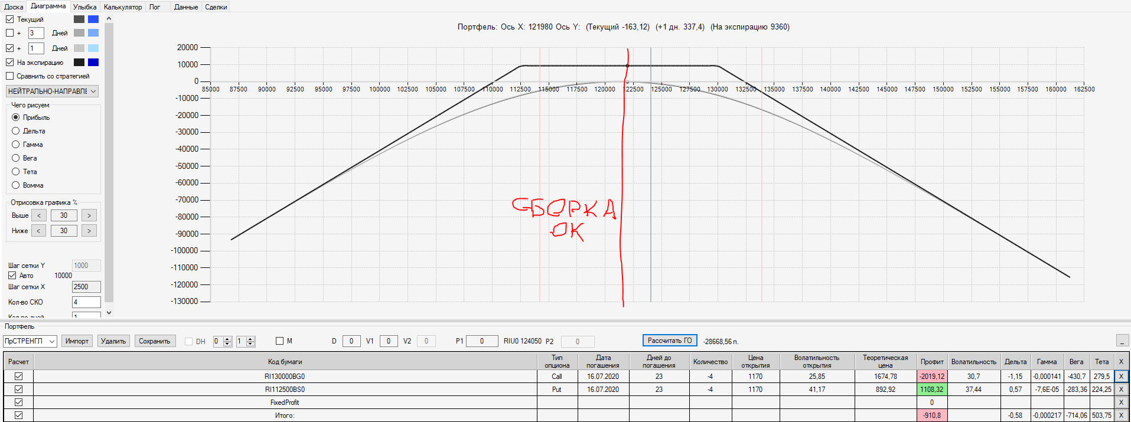Click dark blue swatch for На экспирацию

click(93, 63)
